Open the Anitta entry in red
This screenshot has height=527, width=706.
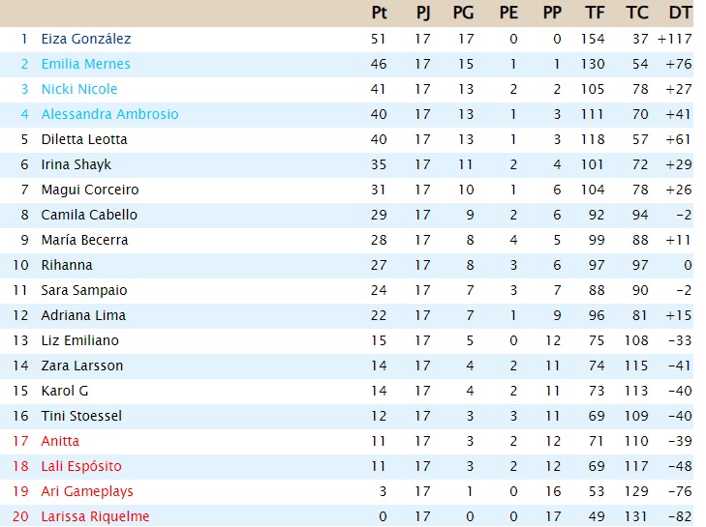60,441
